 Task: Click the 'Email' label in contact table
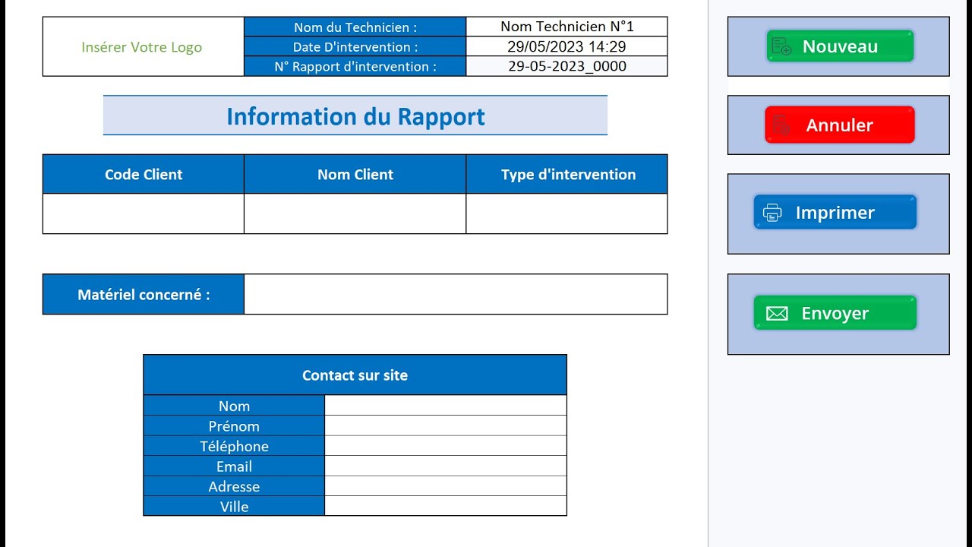tap(234, 466)
